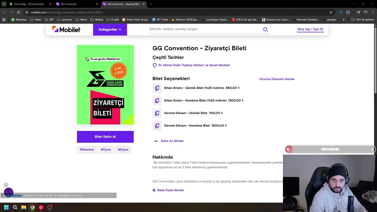The width and height of the screenshot is (377, 212).
Task: Click the #Oyun tag
Action: point(106,150)
